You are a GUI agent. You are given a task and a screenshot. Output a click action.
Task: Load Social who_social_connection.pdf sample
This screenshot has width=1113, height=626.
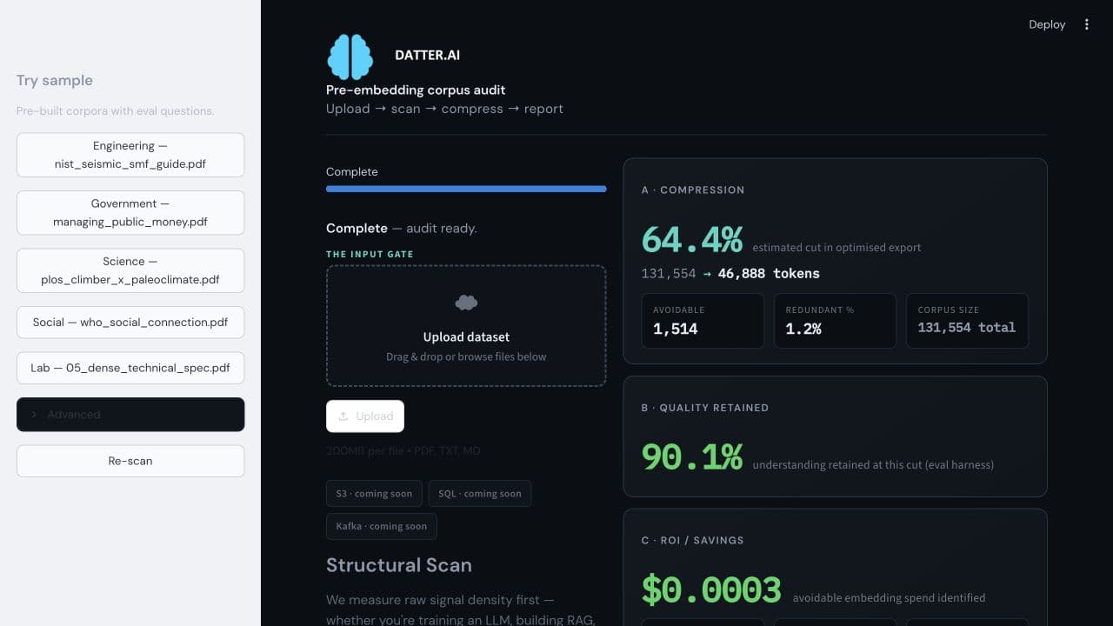(x=130, y=322)
